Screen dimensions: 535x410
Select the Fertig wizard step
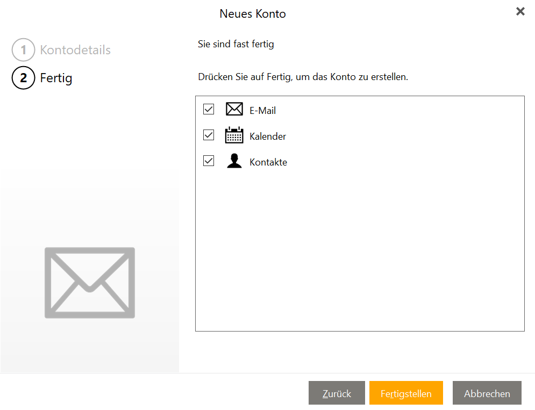click(56, 77)
